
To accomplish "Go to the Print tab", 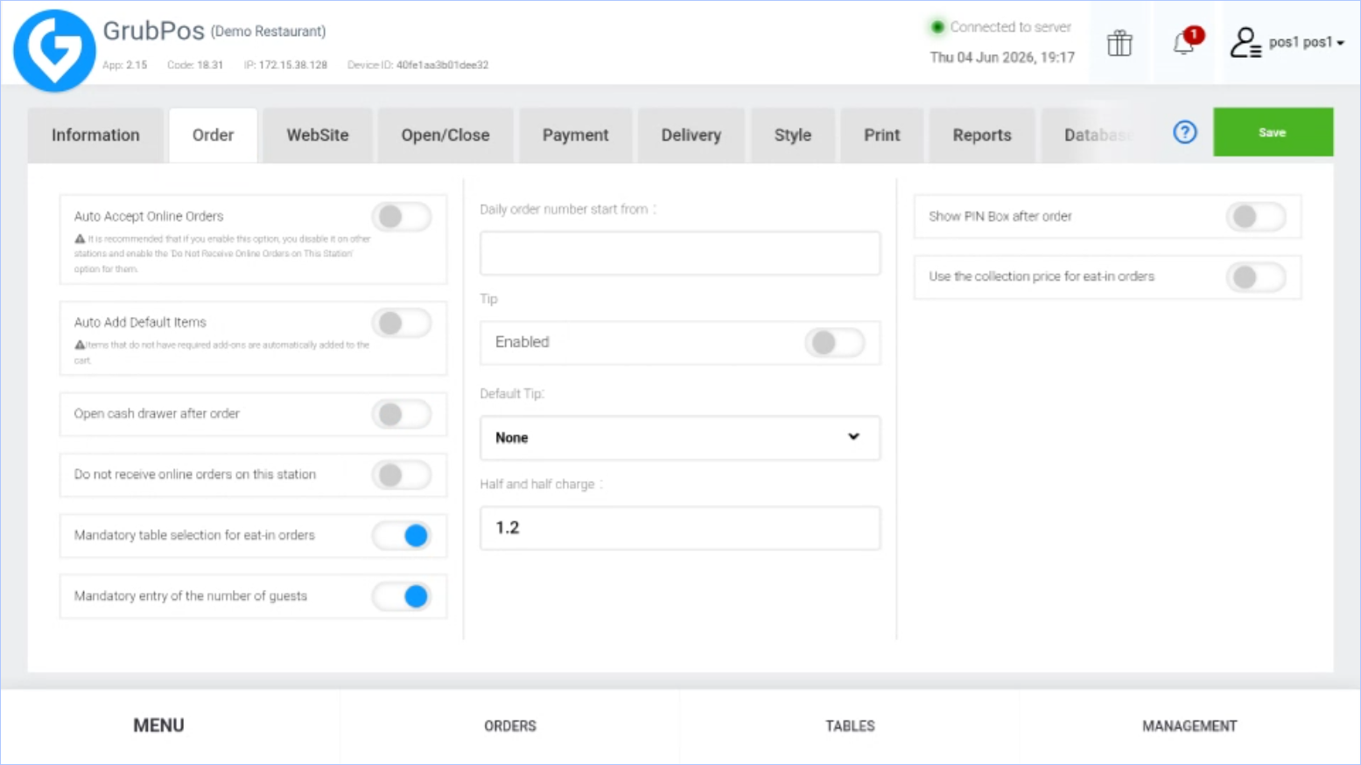I will pos(881,136).
